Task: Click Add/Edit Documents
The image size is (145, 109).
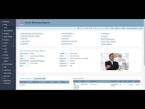Action: (108, 39)
